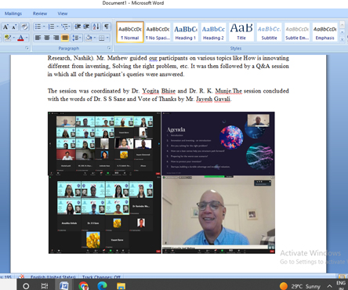Image resolution: width=348 pixels, height=290 pixels.
Task: Open line spacing options
Action: pyautogui.click(x=77, y=38)
